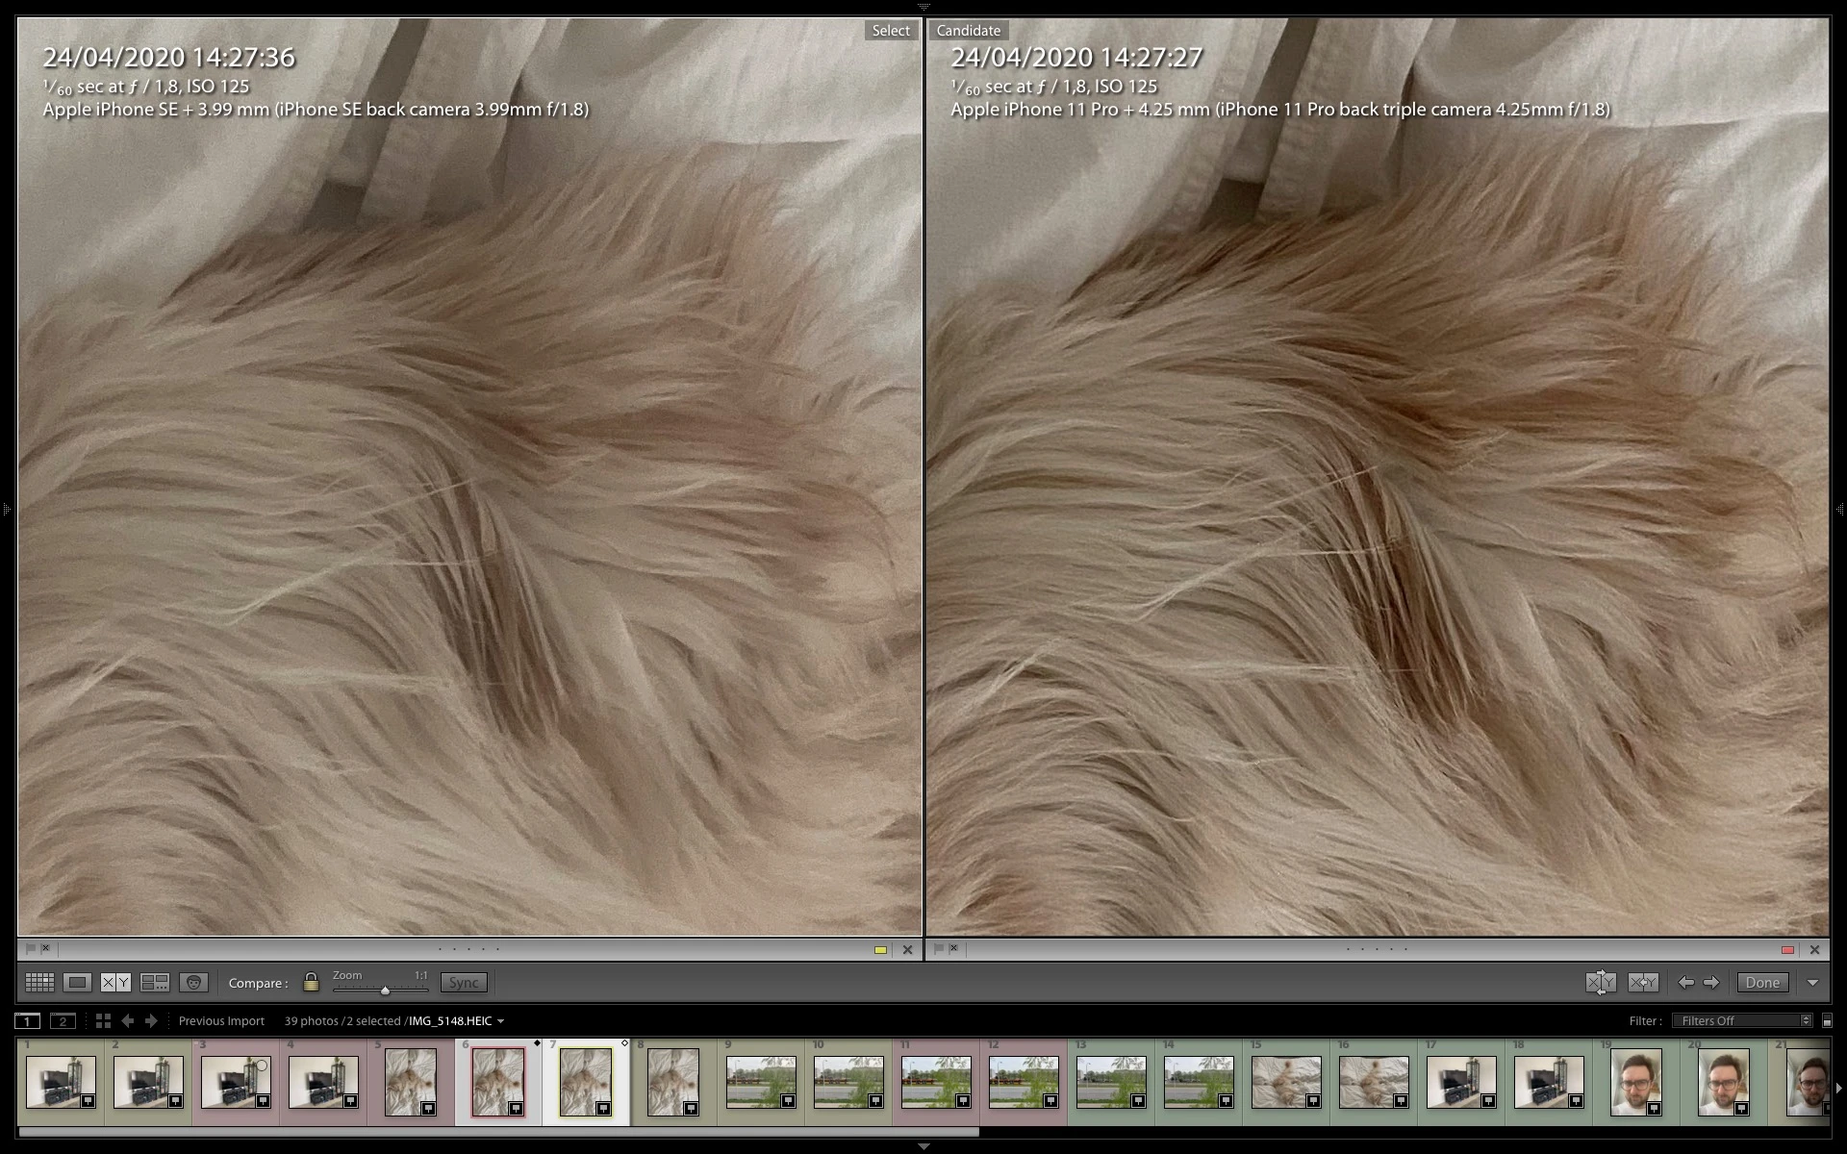This screenshot has height=1154, width=1847.
Task: Select the next photo arrow in toolbar
Action: 1710,982
